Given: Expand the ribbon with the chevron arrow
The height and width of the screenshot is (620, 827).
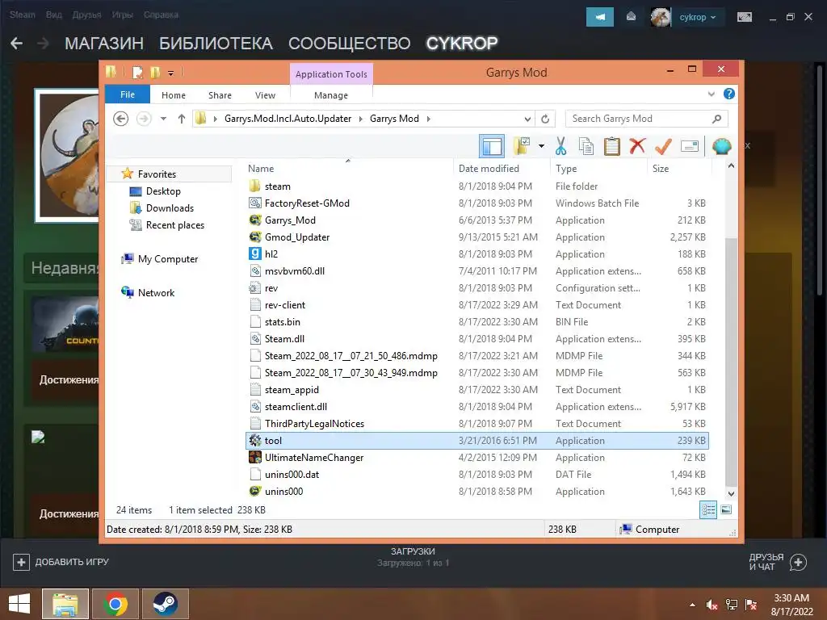Looking at the screenshot, I should [x=711, y=94].
